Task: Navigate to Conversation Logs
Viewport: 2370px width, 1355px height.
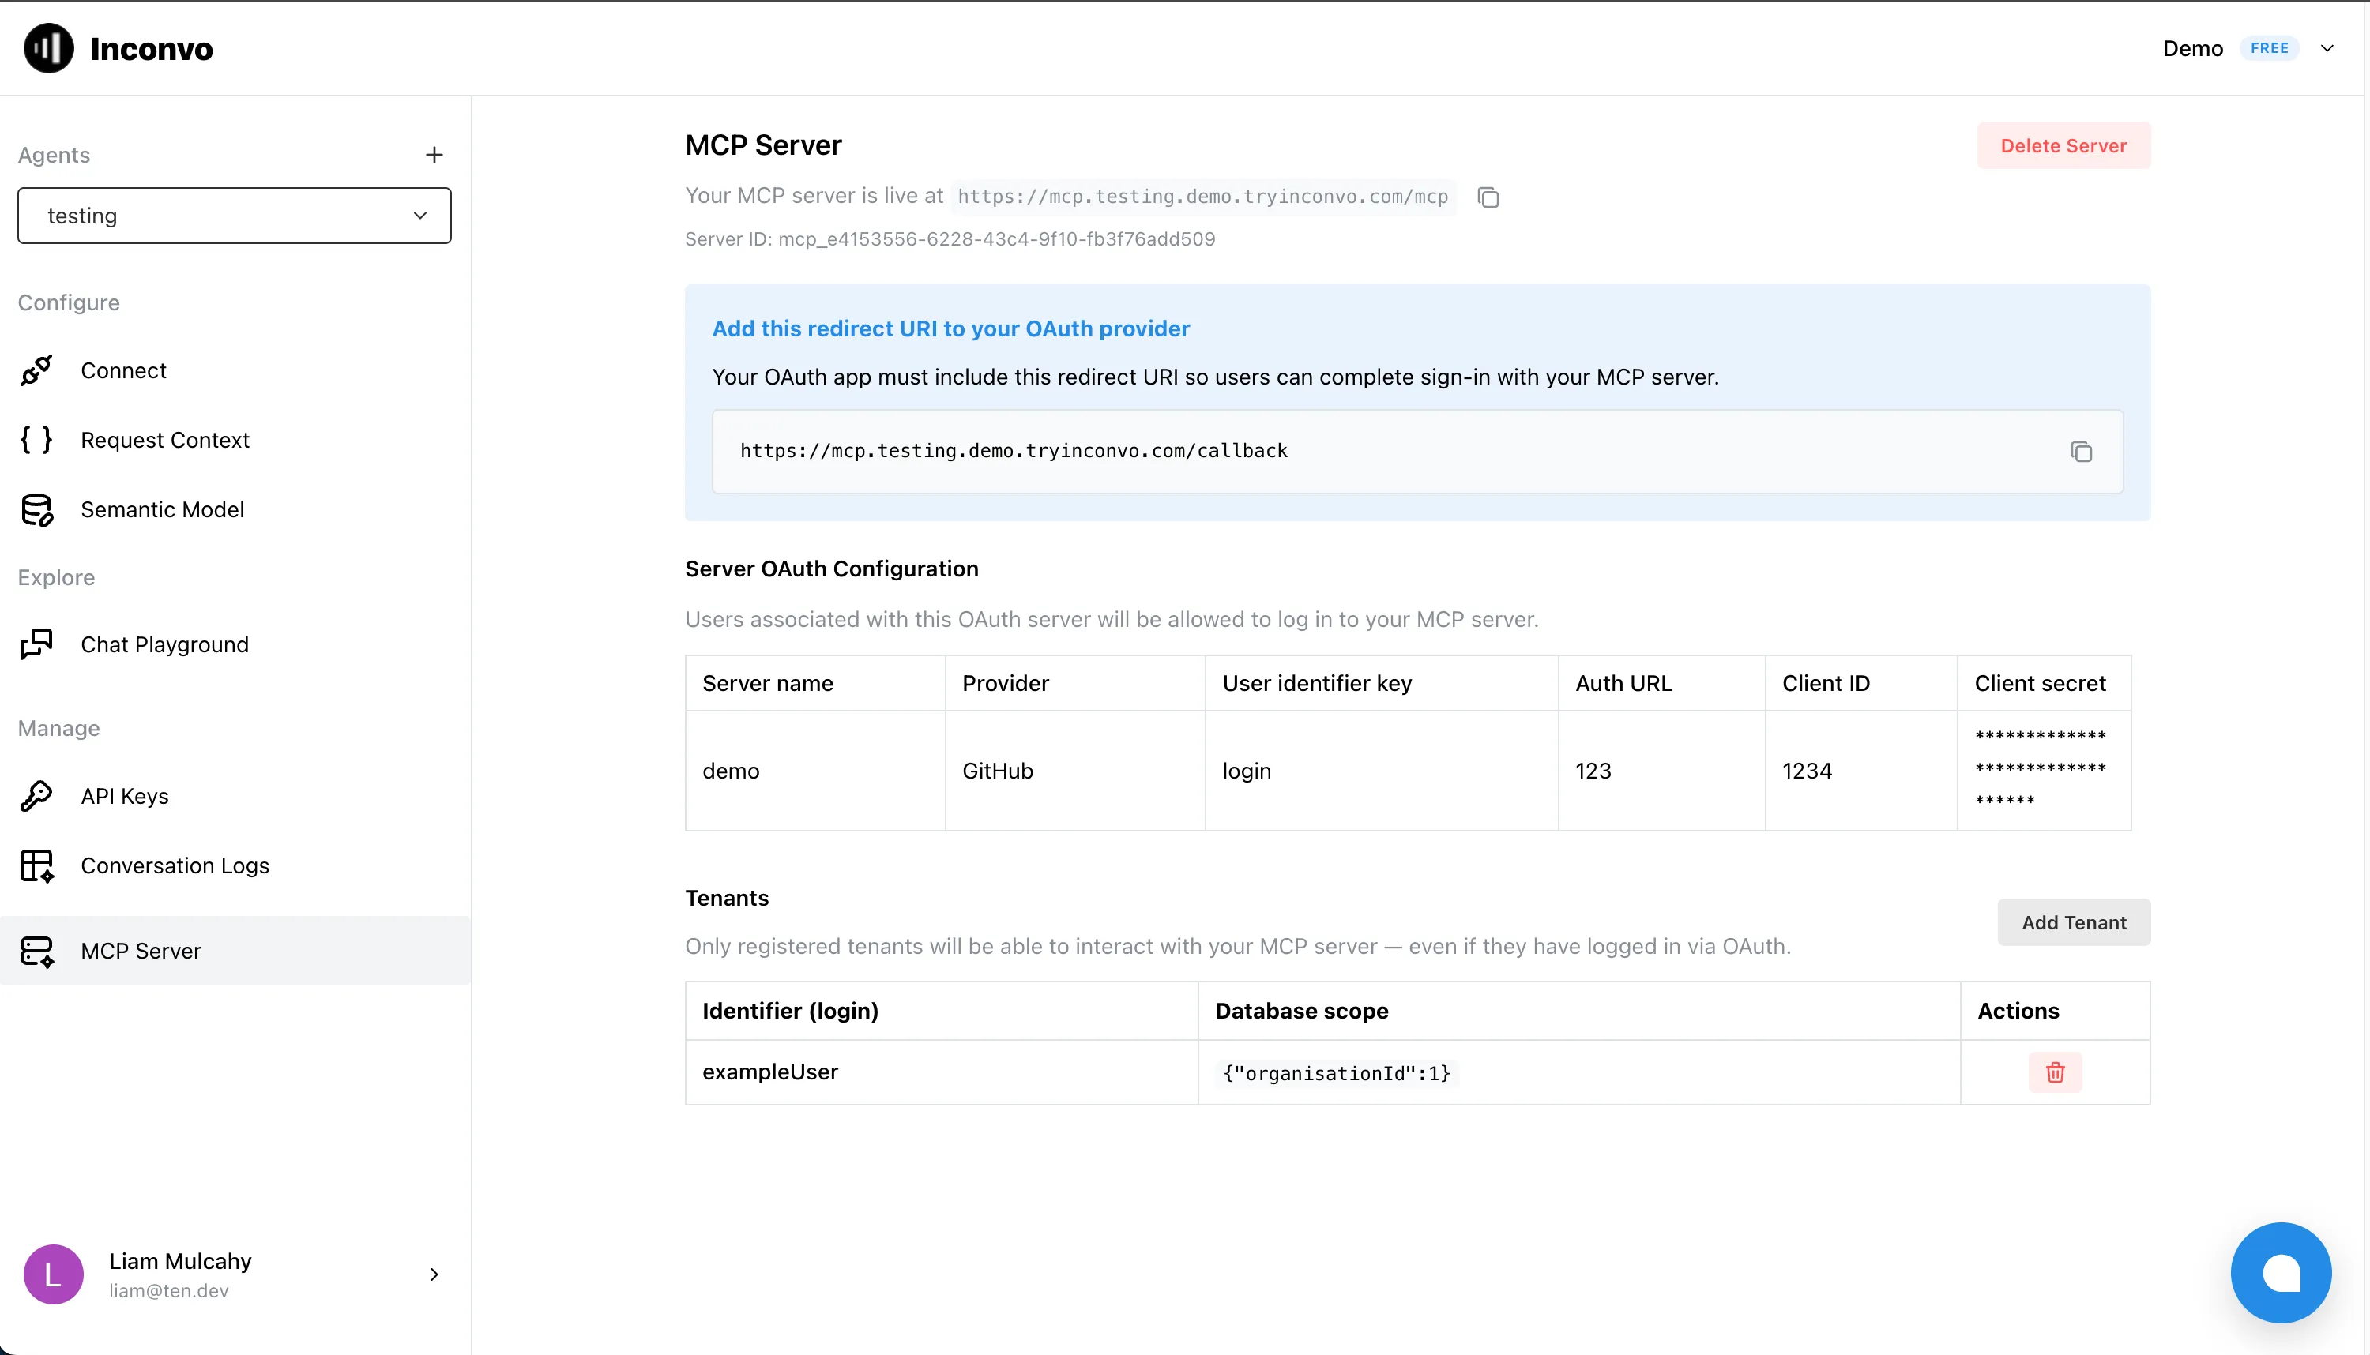Action: click(x=175, y=865)
